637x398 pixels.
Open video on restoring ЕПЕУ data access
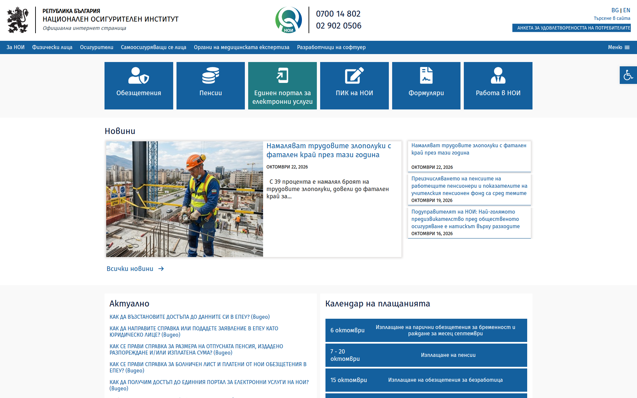189,317
